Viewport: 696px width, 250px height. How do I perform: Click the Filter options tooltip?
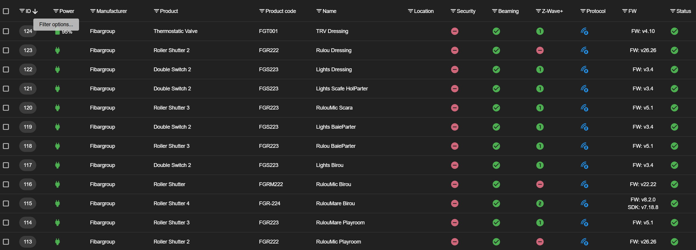(x=56, y=24)
